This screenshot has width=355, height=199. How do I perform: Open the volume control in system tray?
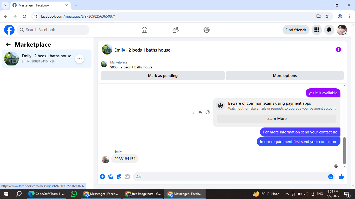tap(306, 194)
